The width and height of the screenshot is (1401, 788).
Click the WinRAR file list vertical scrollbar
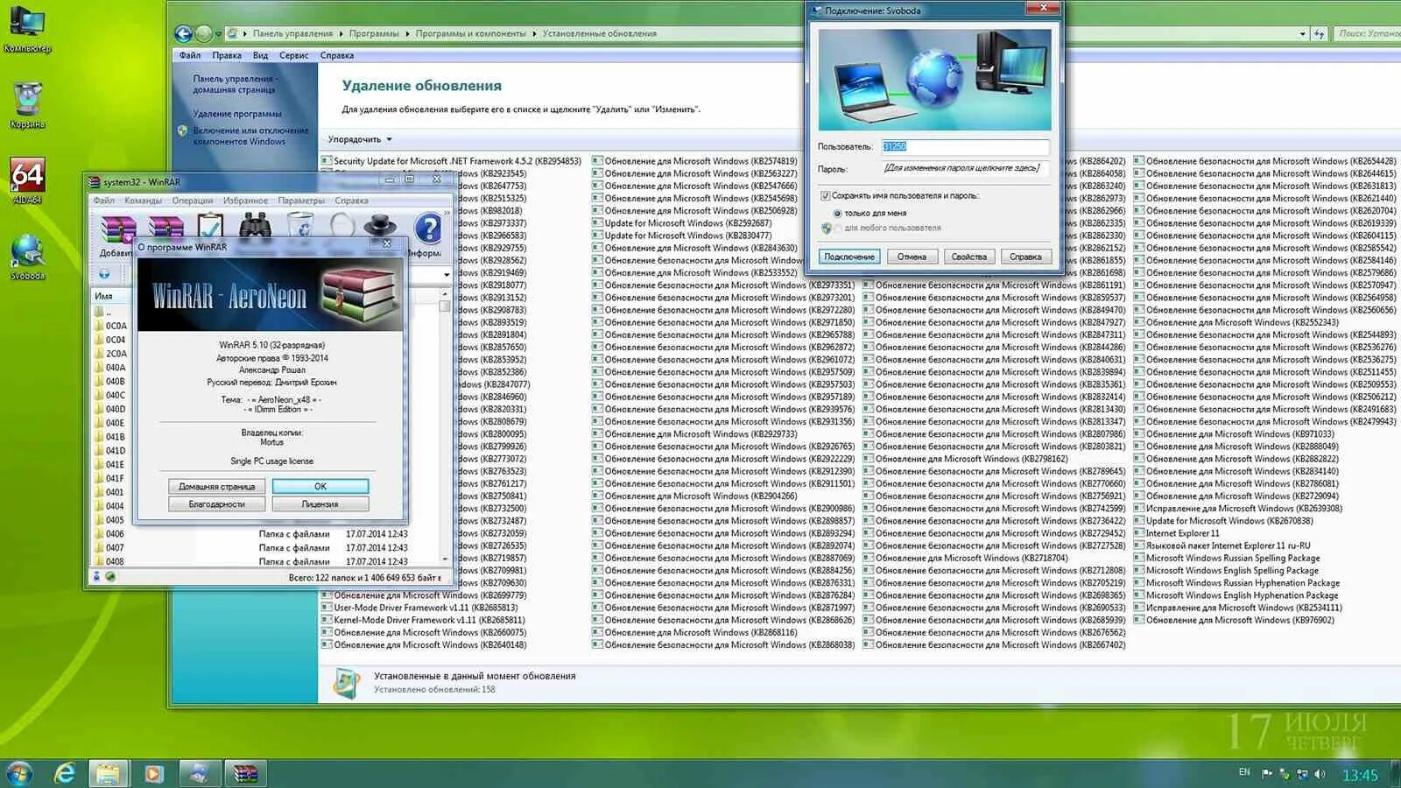(445, 429)
